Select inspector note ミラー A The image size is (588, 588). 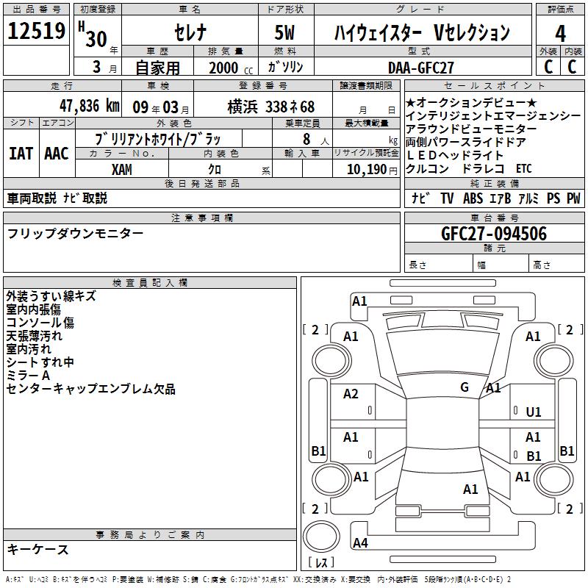point(28,375)
